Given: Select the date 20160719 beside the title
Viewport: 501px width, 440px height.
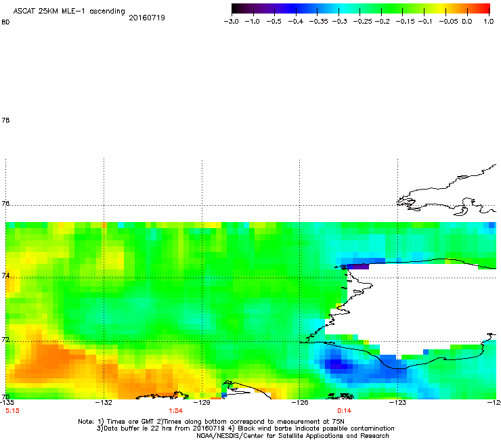Looking at the screenshot, I should coord(147,18).
